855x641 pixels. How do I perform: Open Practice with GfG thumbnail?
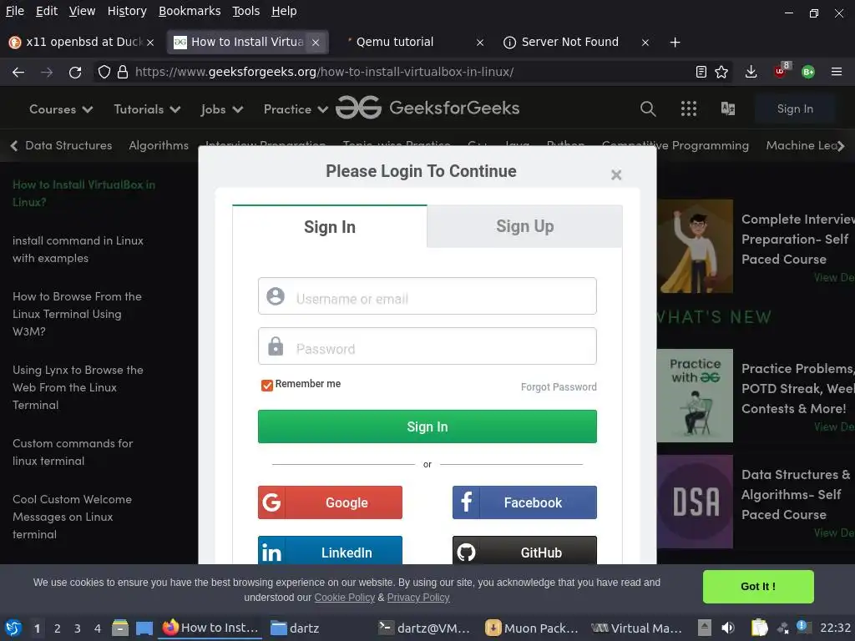(695, 395)
